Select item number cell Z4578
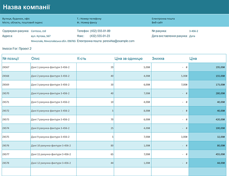The width and height of the screenshot is (229, 176). [16, 163]
